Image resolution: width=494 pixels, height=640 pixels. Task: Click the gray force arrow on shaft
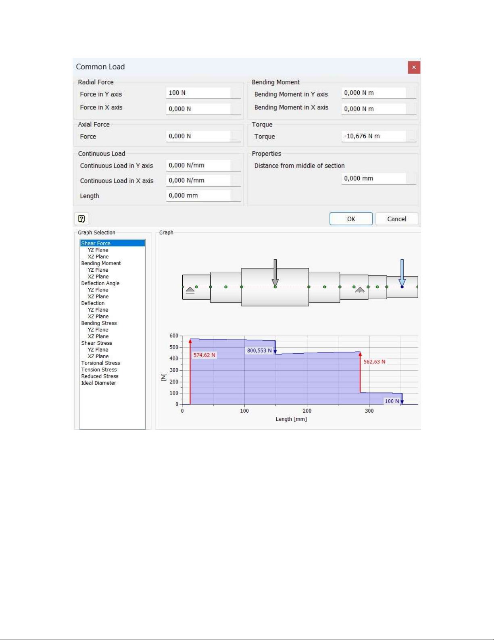point(275,273)
